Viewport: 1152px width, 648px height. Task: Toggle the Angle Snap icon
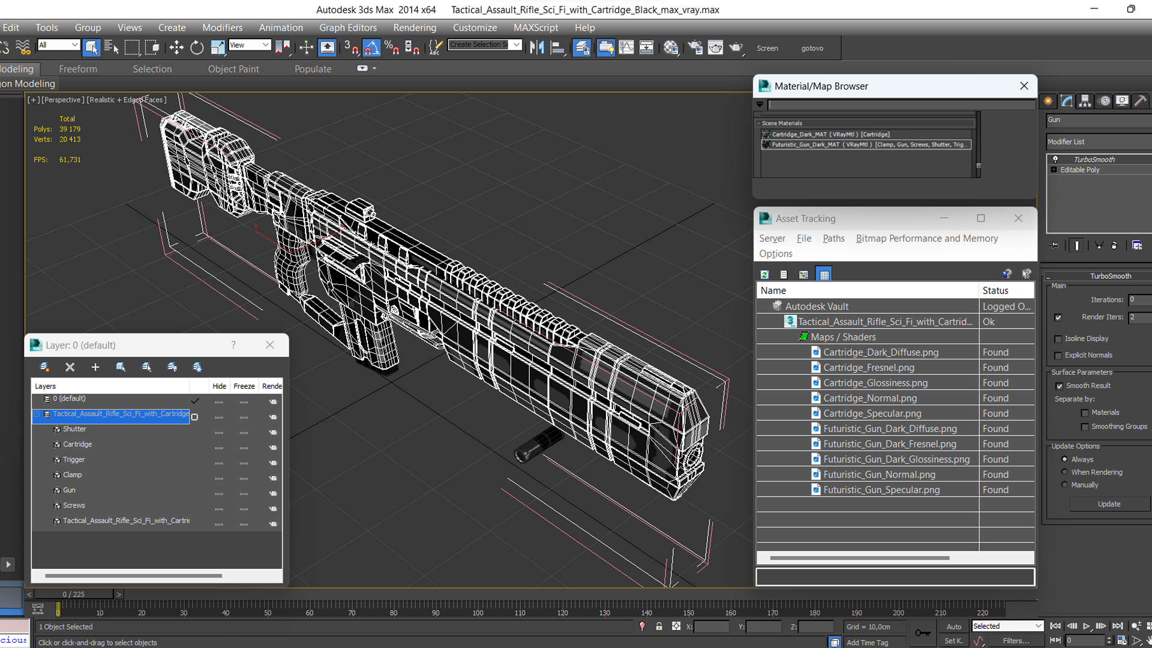coord(371,47)
